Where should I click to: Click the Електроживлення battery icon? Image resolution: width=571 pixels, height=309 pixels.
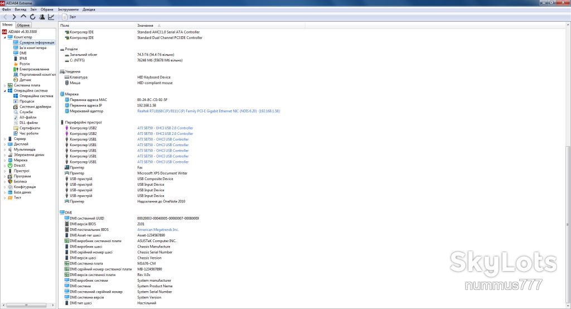[x=16, y=69]
